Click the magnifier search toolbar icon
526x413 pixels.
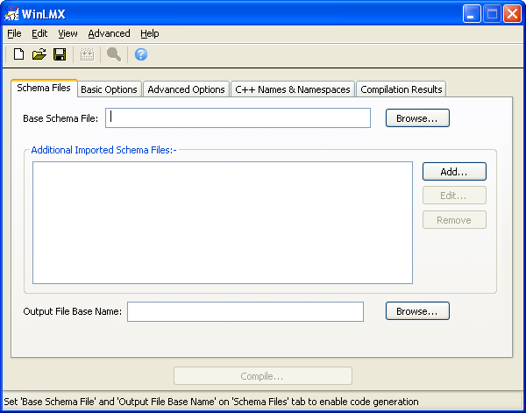[x=114, y=54]
